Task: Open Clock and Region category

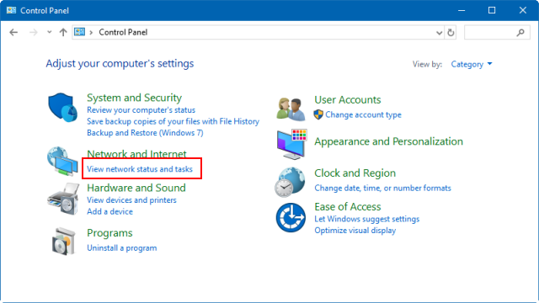Action: tap(355, 173)
